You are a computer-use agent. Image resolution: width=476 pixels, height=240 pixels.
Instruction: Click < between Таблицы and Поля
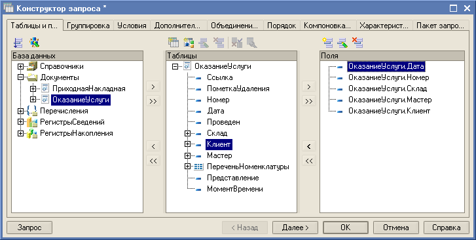tap(309, 146)
